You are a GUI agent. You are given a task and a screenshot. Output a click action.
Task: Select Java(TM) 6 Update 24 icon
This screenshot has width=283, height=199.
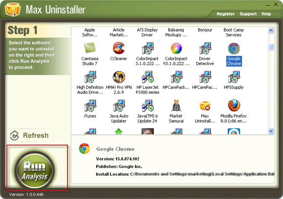point(148,105)
